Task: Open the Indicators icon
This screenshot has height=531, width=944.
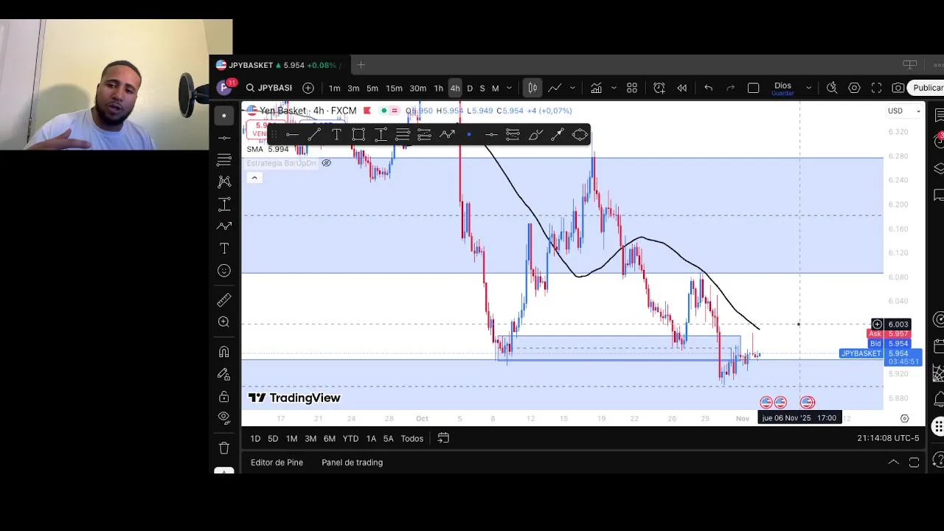Action: point(596,88)
